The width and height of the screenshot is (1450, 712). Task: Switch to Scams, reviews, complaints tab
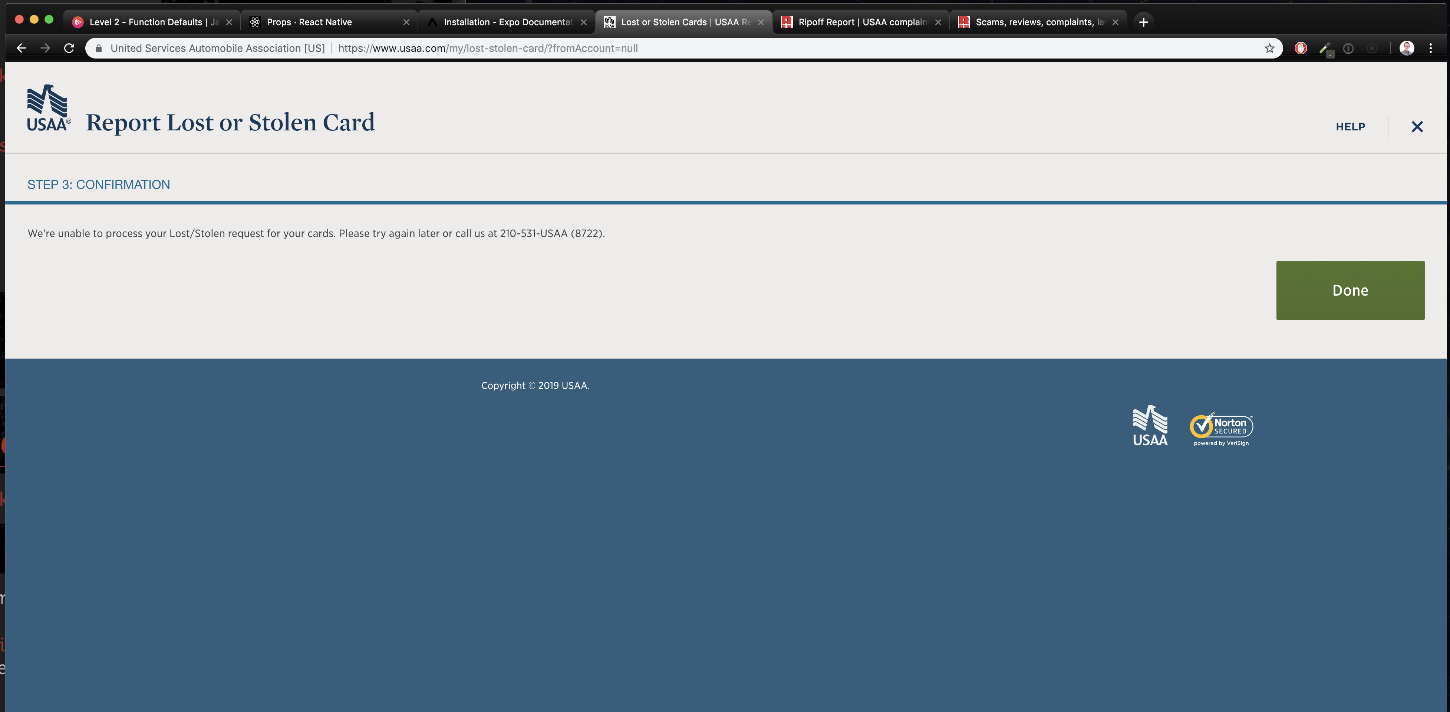(1038, 22)
